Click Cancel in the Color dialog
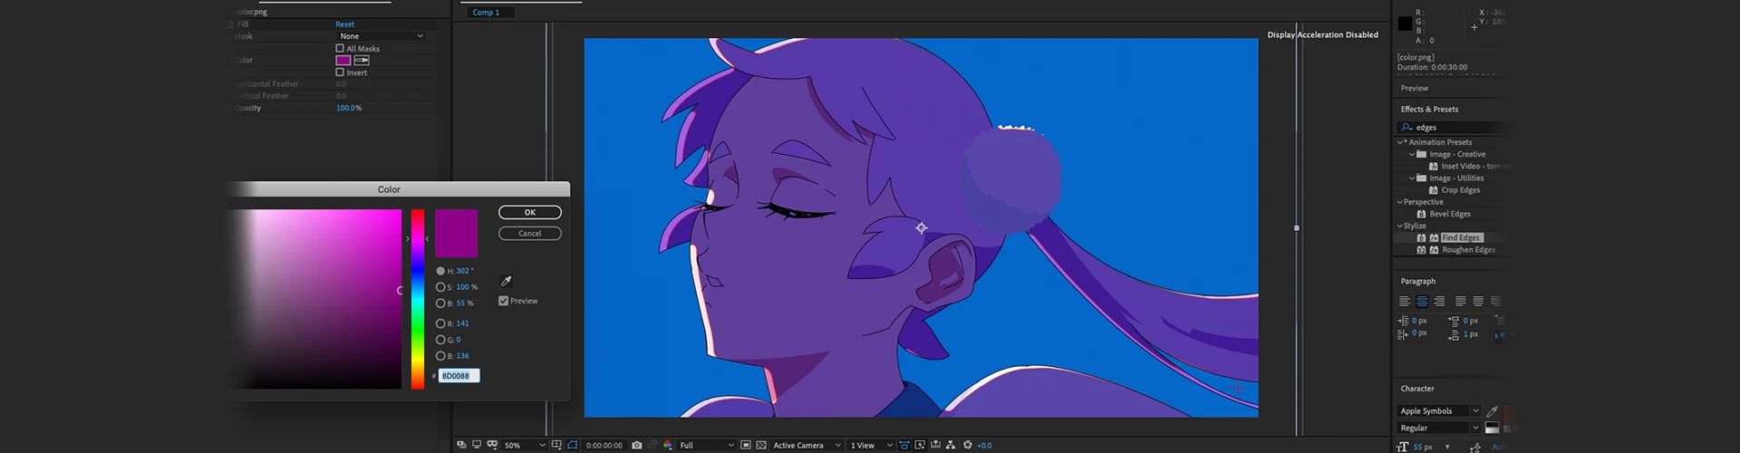1740x453 pixels. click(530, 233)
